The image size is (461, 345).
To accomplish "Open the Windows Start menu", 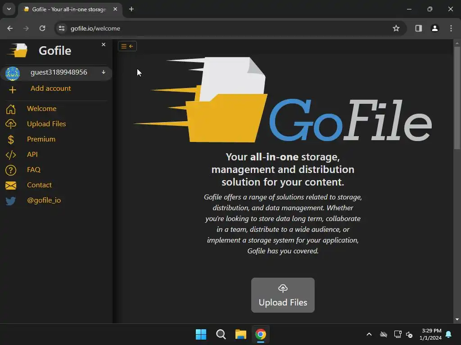I will click(x=201, y=334).
